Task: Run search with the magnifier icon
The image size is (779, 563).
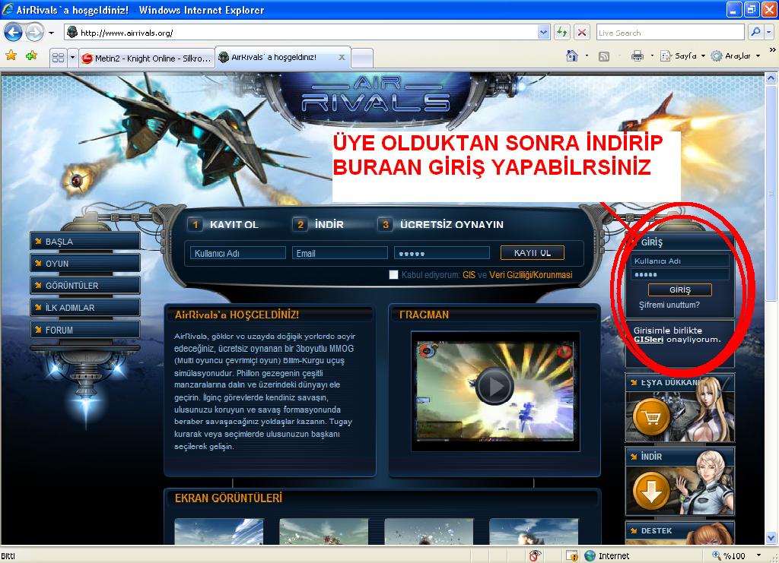Action: point(755,33)
